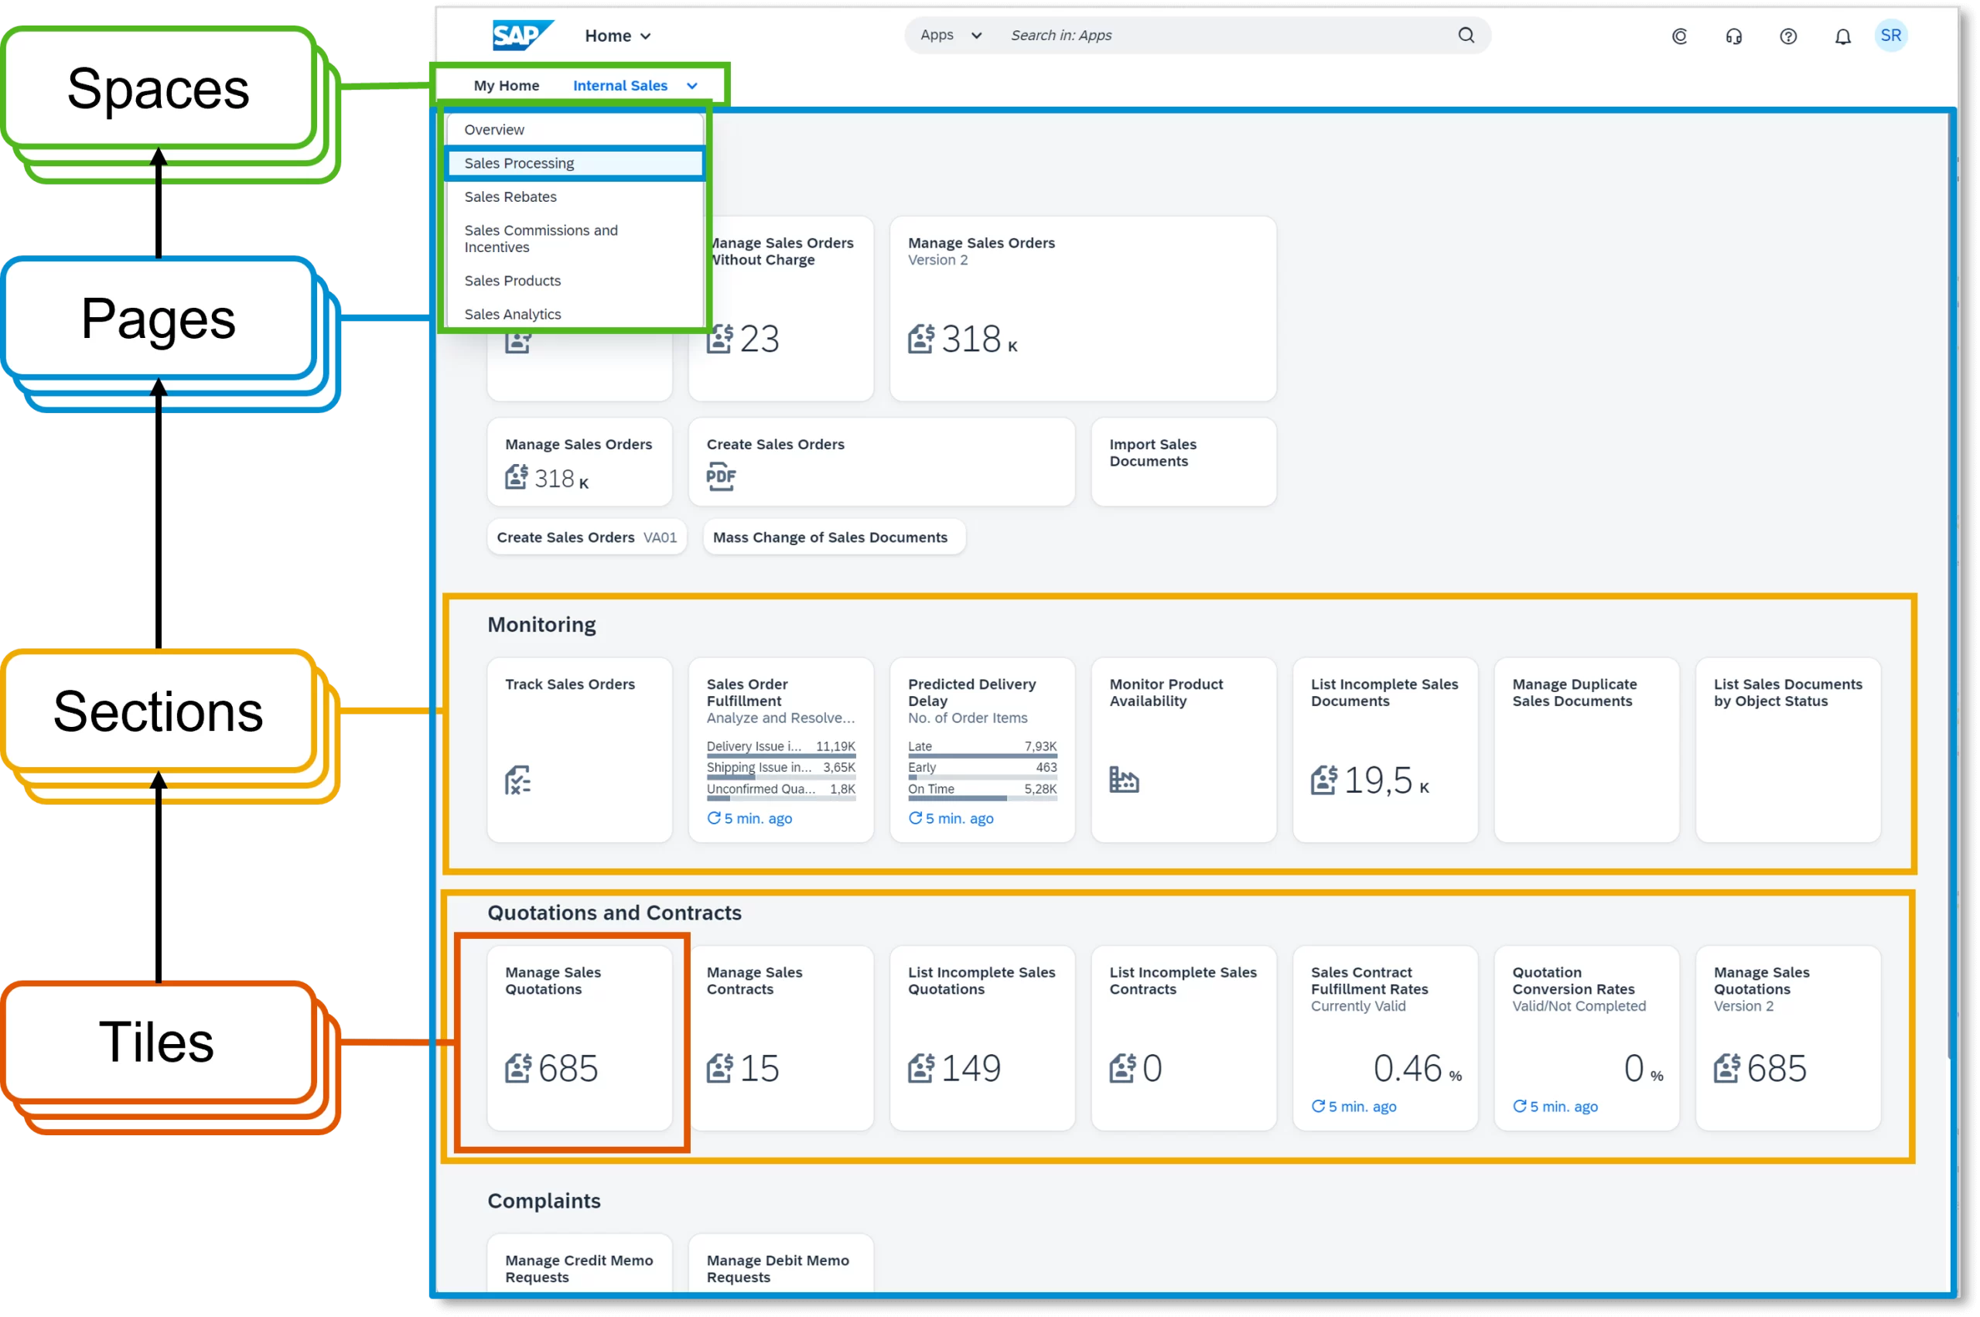The width and height of the screenshot is (1980, 1317).
Task: Open the Sales Order Fulfillment tile
Action: [781, 750]
